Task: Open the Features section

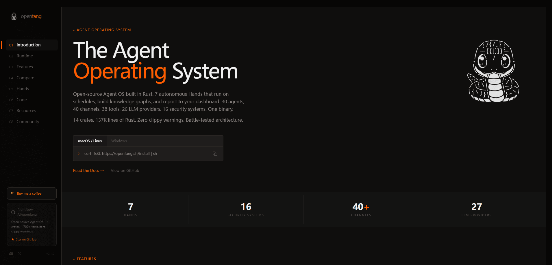Action: (x=32, y=67)
